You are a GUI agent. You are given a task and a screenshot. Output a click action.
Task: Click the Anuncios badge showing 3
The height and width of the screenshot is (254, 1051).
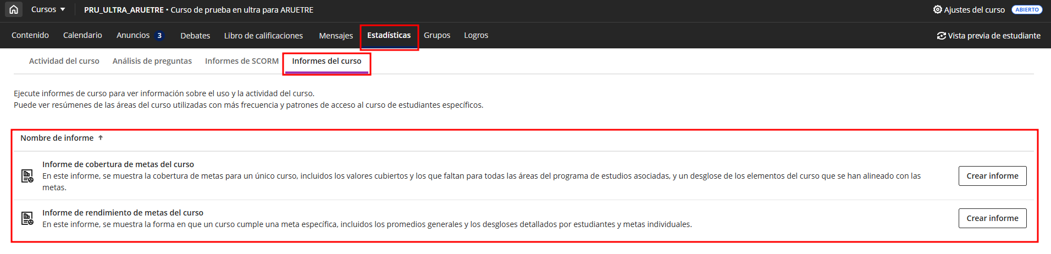pyautogui.click(x=159, y=36)
